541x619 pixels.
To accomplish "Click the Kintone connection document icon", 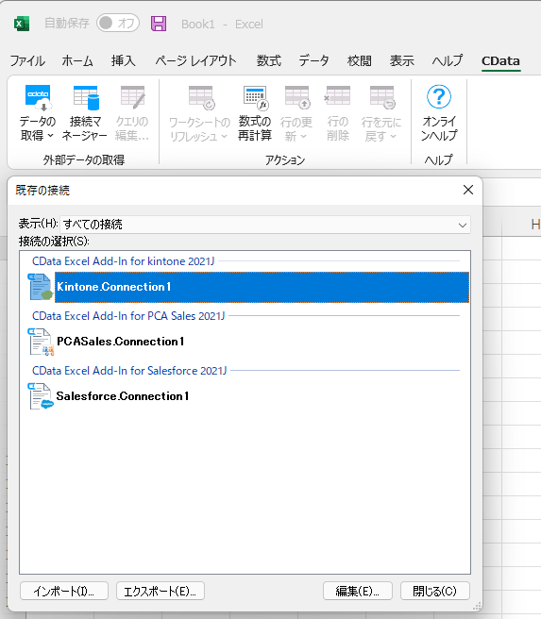I will pos(41,287).
